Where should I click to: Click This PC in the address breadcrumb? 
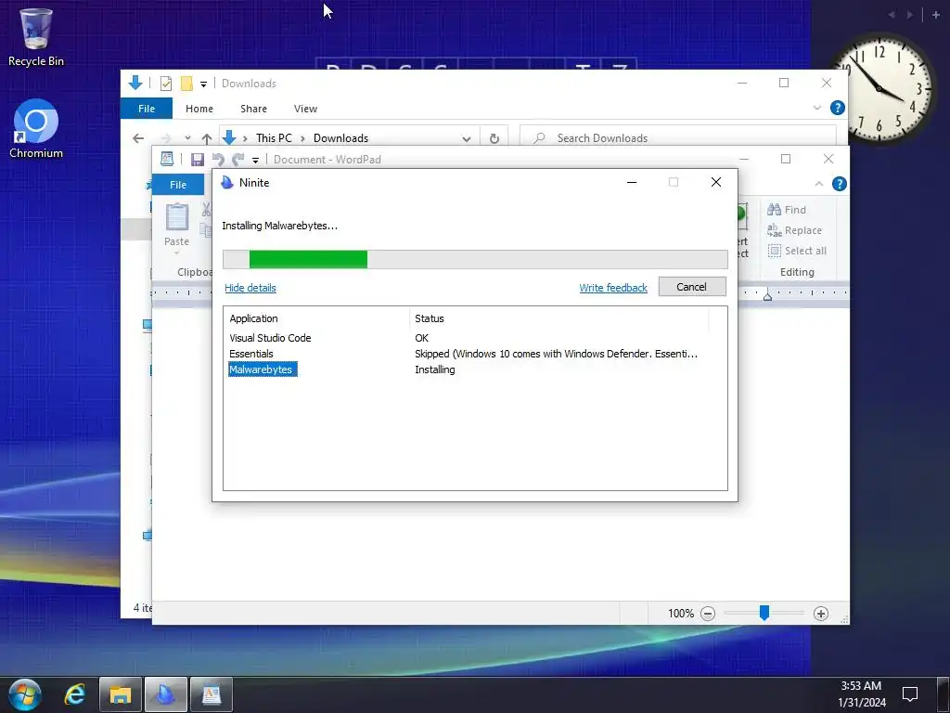coord(274,138)
